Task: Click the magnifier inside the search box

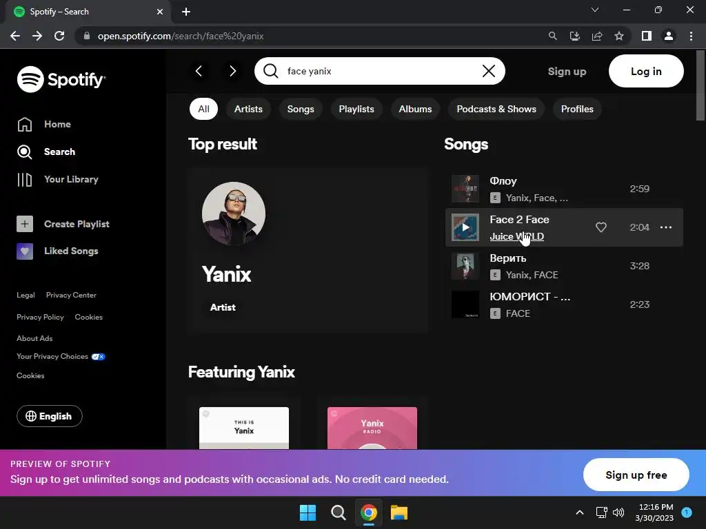Action: [x=270, y=71]
